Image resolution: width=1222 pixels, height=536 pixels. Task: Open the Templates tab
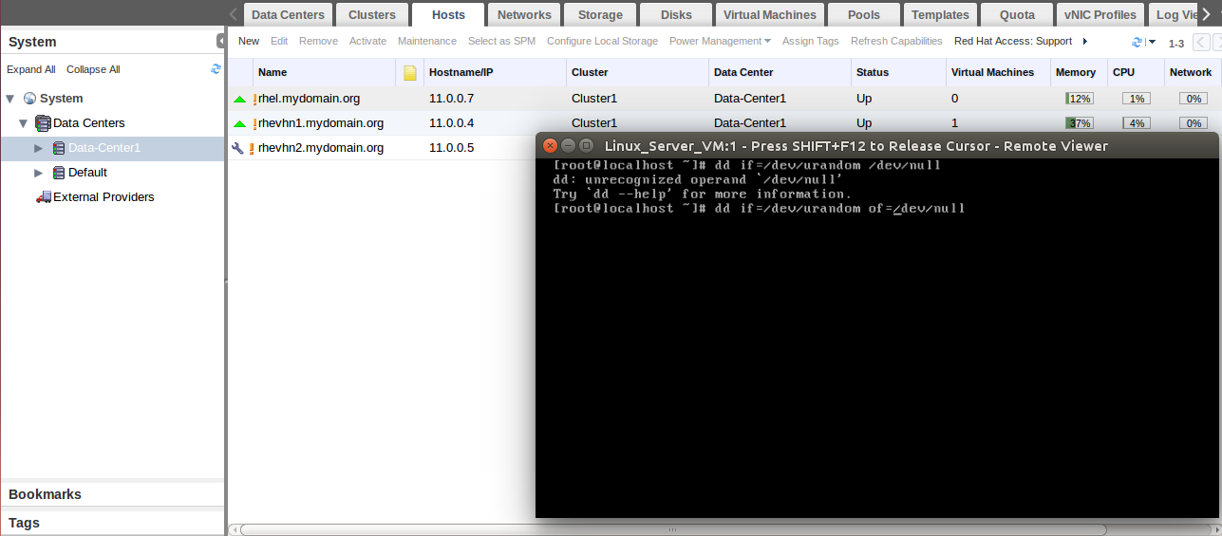pyautogui.click(x=940, y=14)
